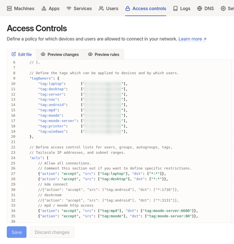
Task: Click line number 24 in gutter
Action: 13,158
